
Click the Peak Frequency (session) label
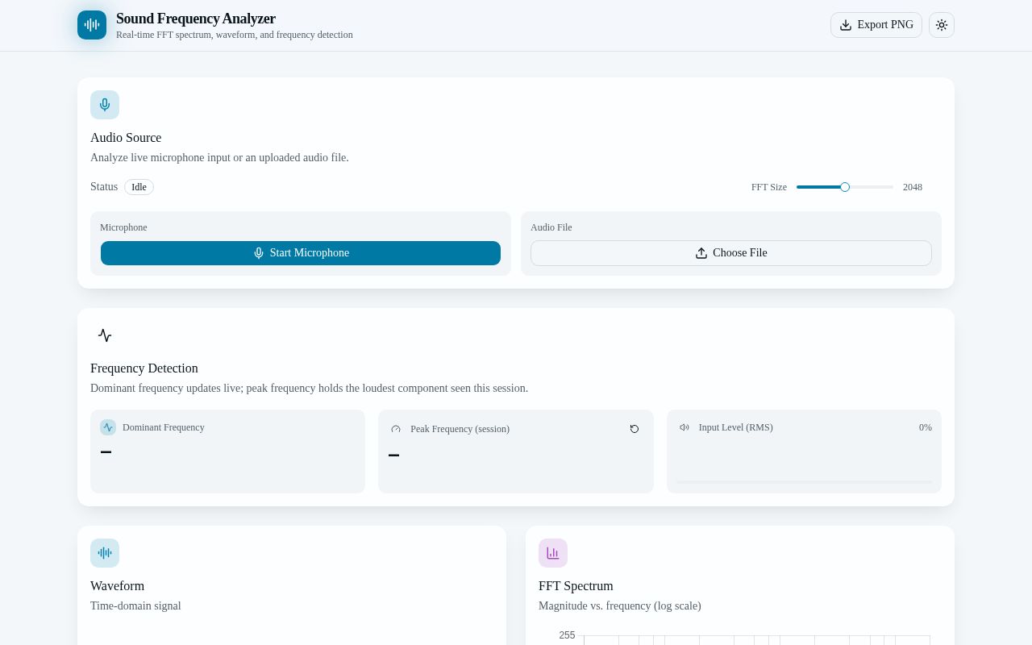click(460, 429)
